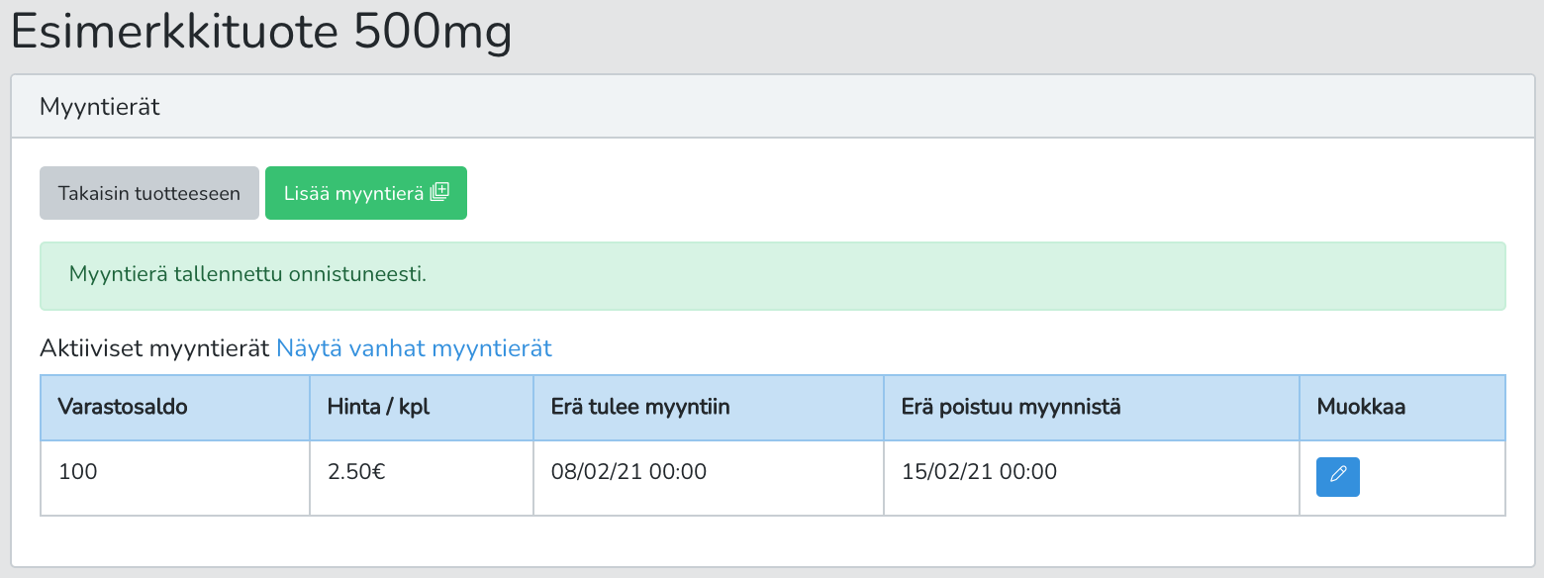Select the Hinta / kpl column header
The height and width of the screenshot is (578, 1544).
(x=422, y=407)
